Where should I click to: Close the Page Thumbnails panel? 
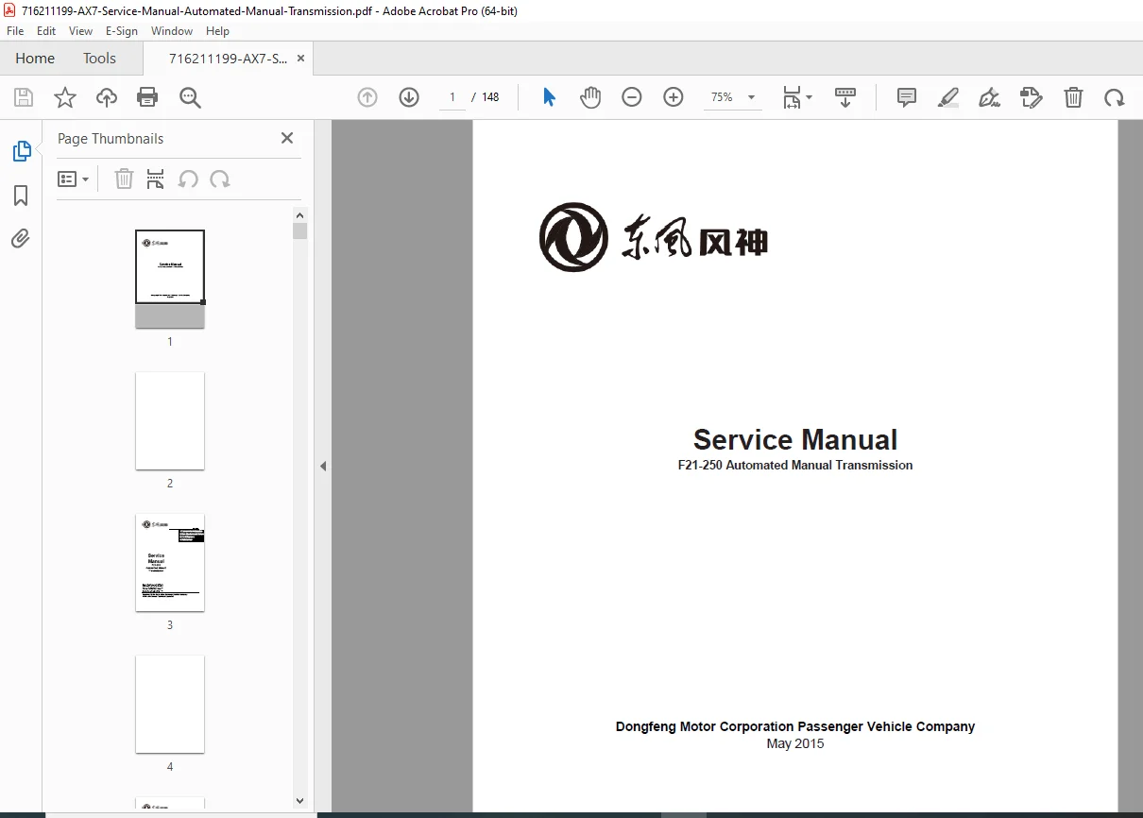click(287, 138)
